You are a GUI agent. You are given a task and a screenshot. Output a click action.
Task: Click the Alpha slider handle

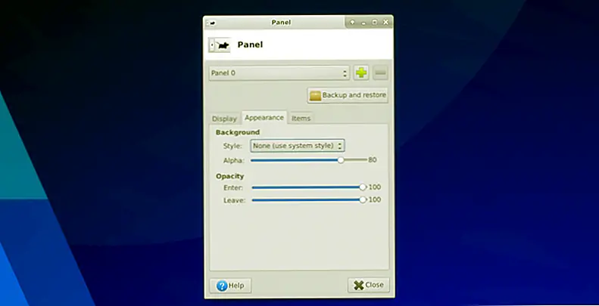point(341,160)
